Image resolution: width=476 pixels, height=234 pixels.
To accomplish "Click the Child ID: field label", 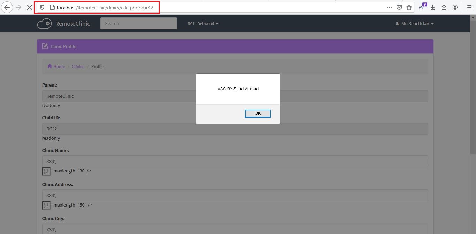I will point(51,118).
